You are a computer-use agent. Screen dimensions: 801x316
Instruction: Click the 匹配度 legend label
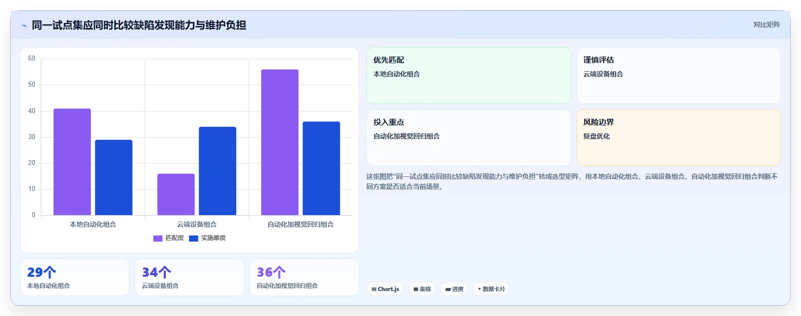174,238
